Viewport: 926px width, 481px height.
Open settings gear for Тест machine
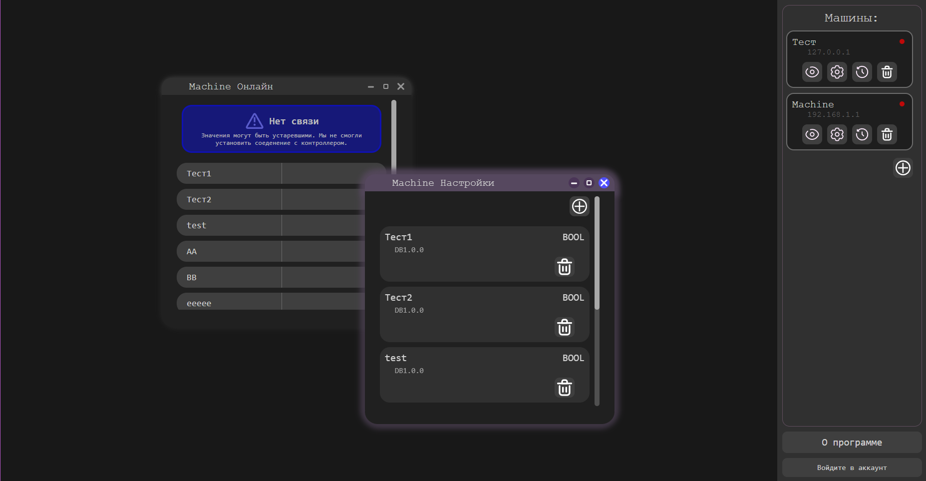(x=837, y=72)
